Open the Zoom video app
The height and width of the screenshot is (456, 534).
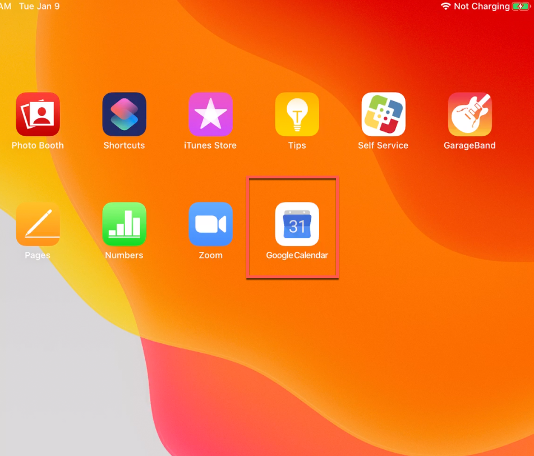(210, 224)
